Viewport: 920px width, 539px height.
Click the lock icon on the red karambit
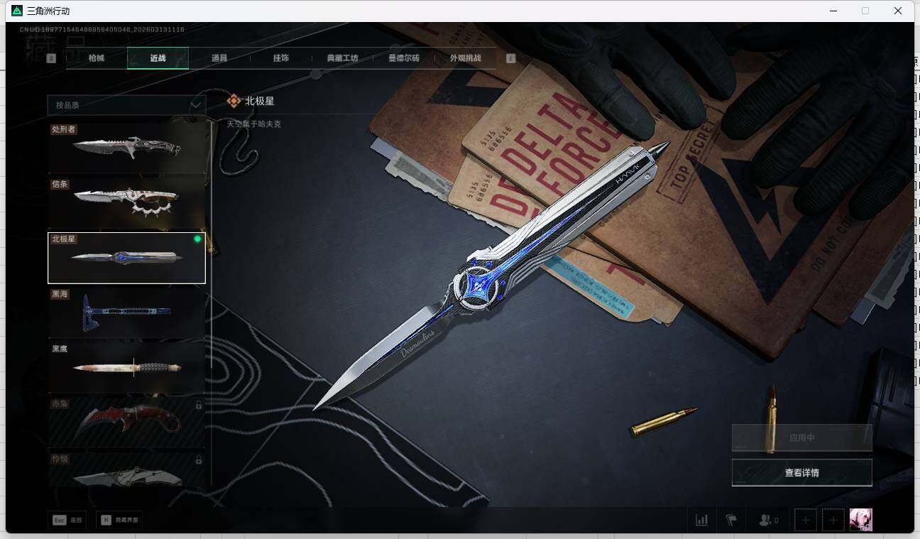point(199,405)
